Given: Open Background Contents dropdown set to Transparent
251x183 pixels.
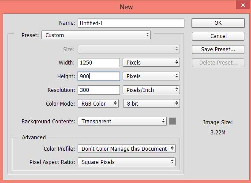Looking at the screenshot, I should [x=122, y=121].
